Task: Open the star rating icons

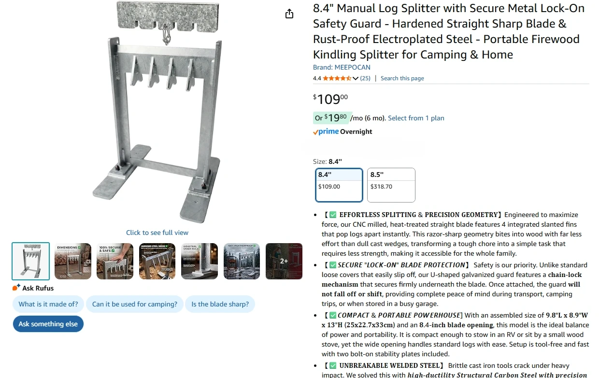Action: pyautogui.click(x=337, y=78)
